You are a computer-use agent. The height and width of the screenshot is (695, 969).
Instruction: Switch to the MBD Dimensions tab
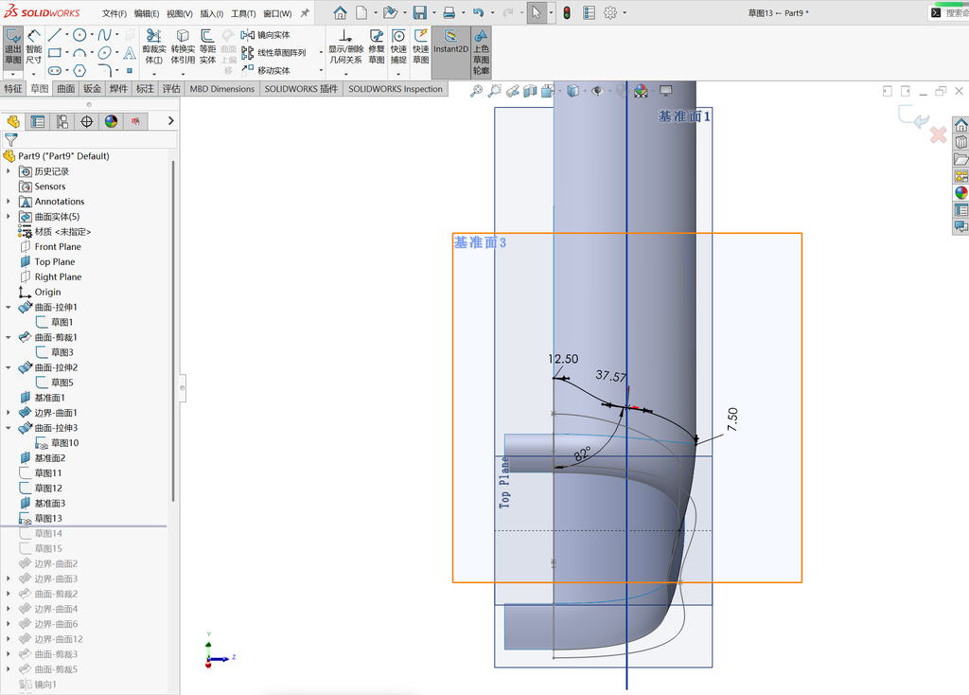point(221,89)
